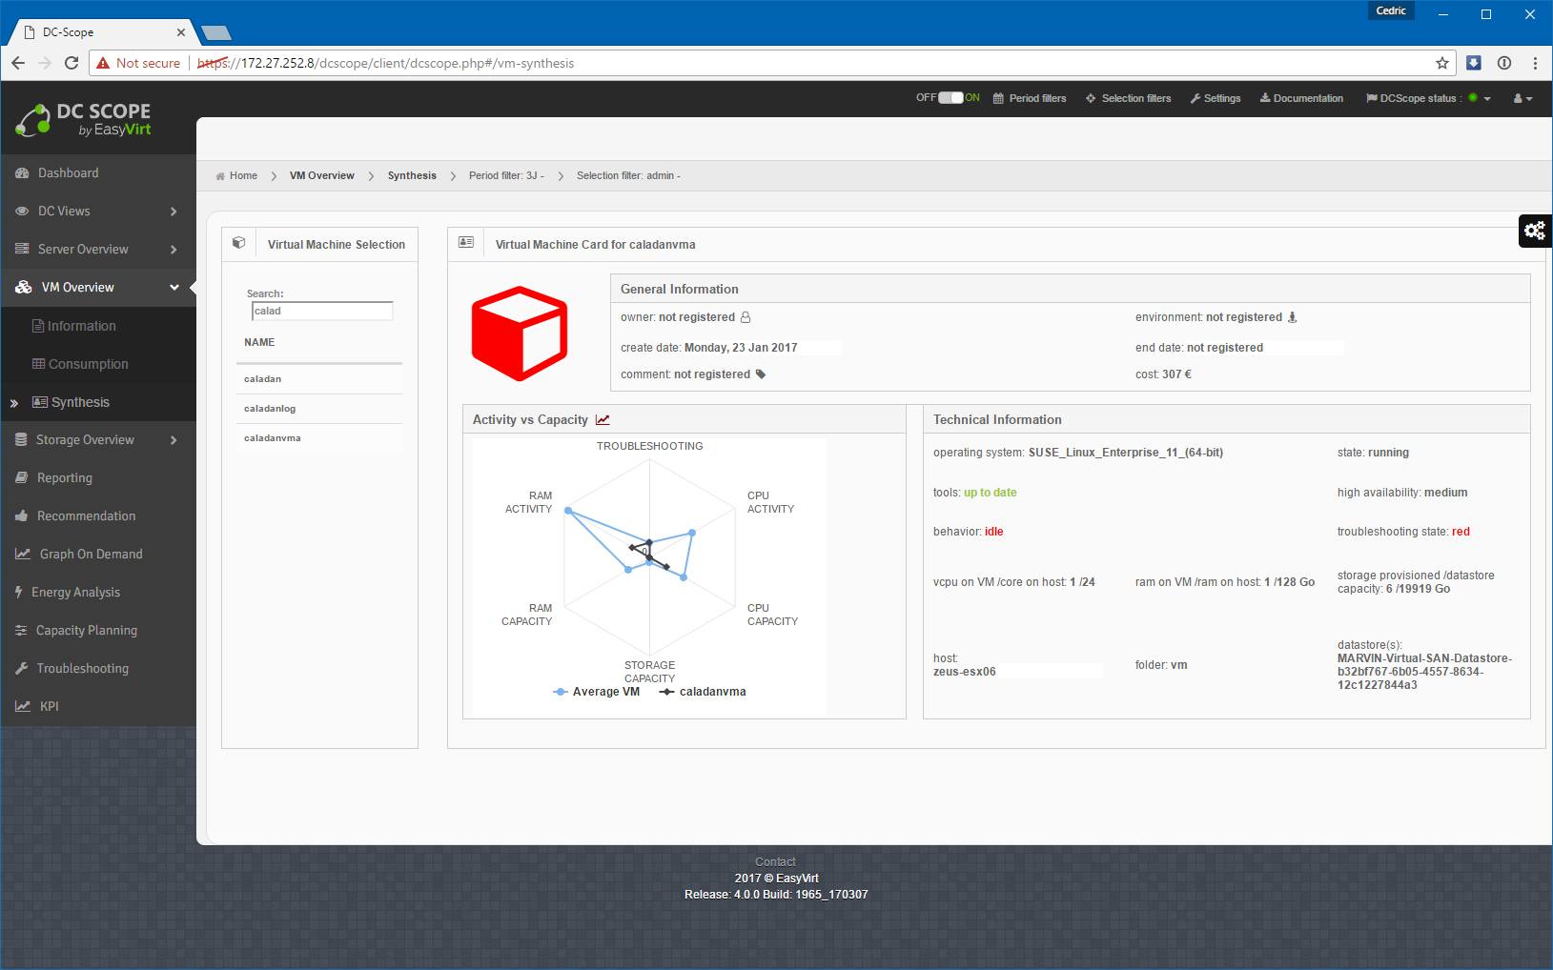
Task: Click the chart icon beside Activity vs Capacity
Action: (603, 420)
